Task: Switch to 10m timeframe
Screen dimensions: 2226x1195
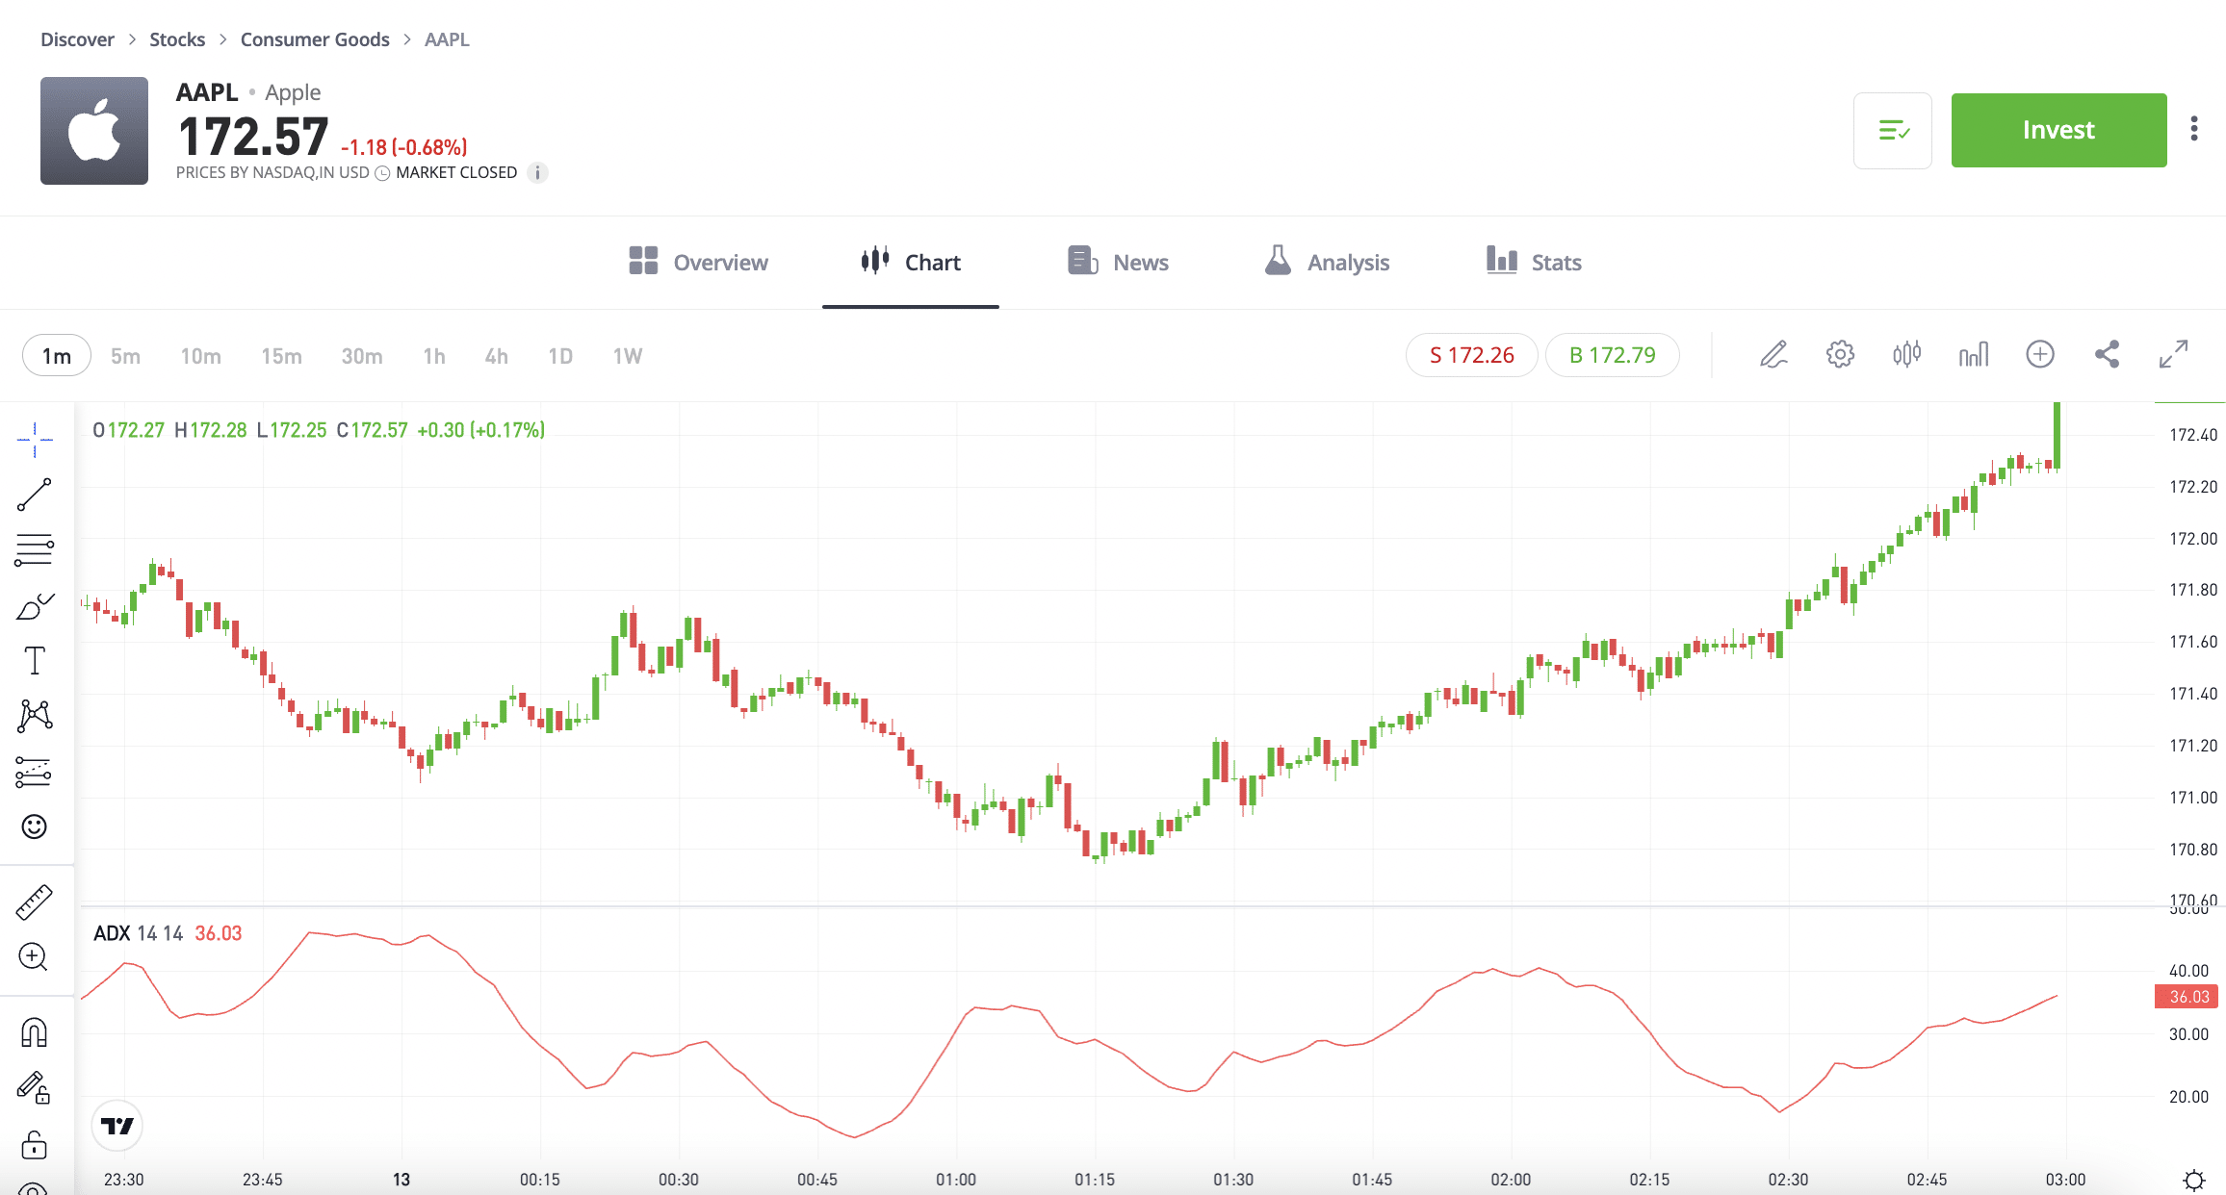Action: (x=200, y=356)
